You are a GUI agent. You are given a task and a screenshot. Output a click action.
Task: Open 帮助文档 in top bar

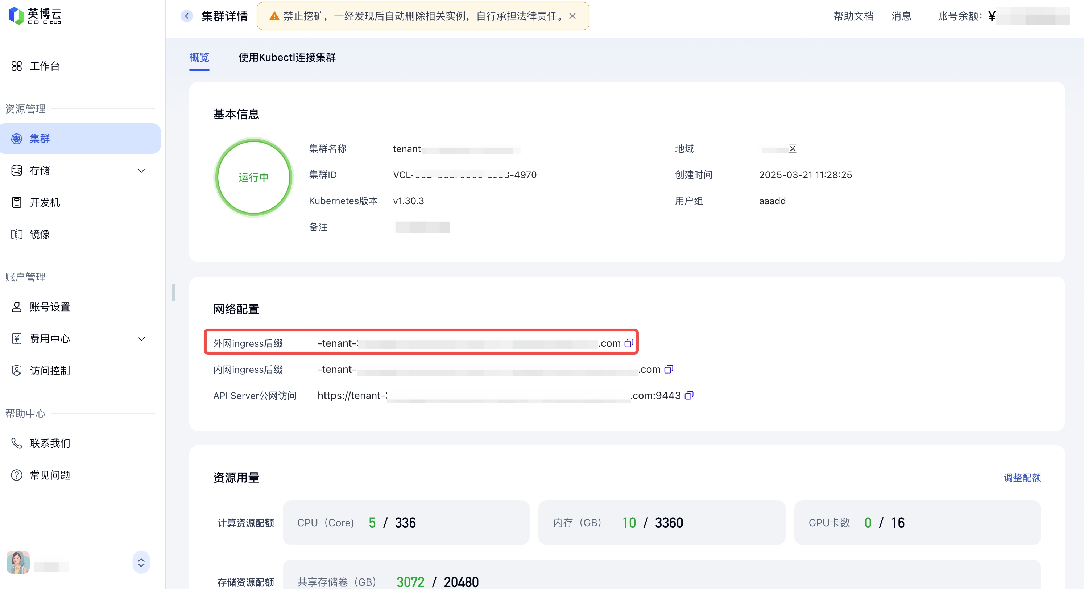tap(853, 16)
